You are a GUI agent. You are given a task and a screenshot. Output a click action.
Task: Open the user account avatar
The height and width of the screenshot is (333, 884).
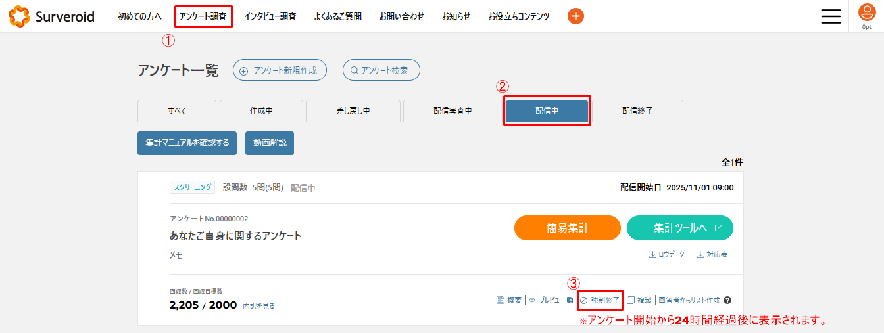867,12
